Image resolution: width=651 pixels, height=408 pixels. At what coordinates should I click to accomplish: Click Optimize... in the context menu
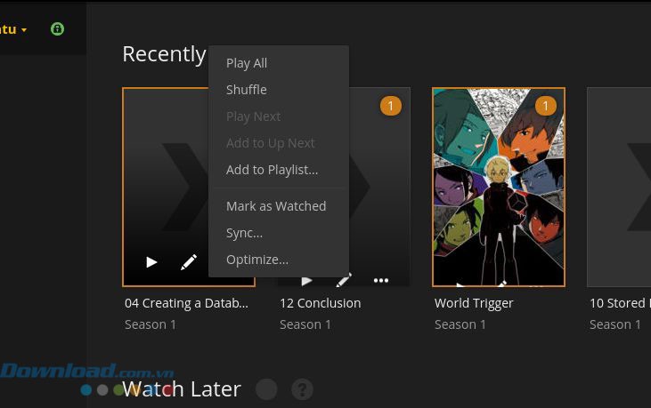pos(257,260)
